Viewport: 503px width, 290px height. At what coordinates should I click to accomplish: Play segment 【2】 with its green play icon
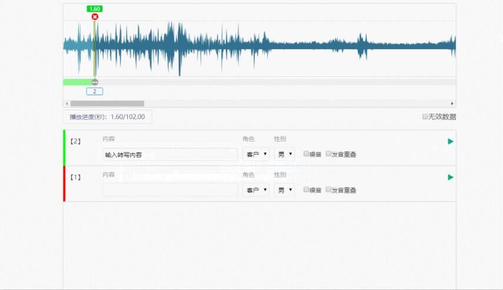(451, 141)
